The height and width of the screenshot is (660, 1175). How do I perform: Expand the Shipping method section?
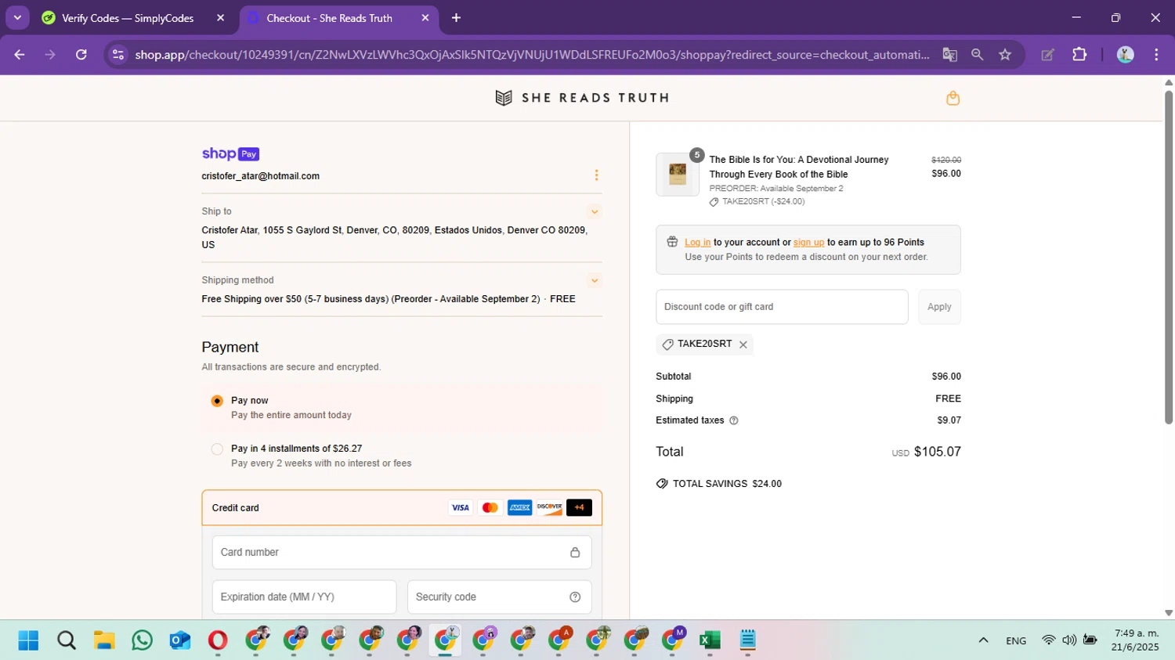tap(595, 280)
